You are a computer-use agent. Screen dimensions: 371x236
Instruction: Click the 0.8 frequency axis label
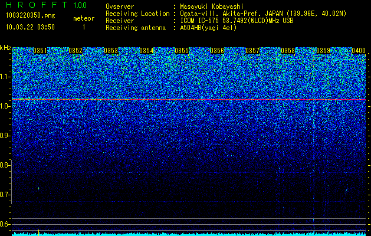coord(4,165)
